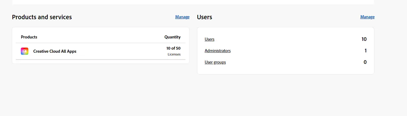This screenshot has width=407, height=116.
Task: Open the Administrators link
Action: click(x=218, y=51)
